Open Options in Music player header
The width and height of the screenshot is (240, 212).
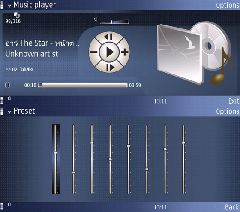[228, 6]
